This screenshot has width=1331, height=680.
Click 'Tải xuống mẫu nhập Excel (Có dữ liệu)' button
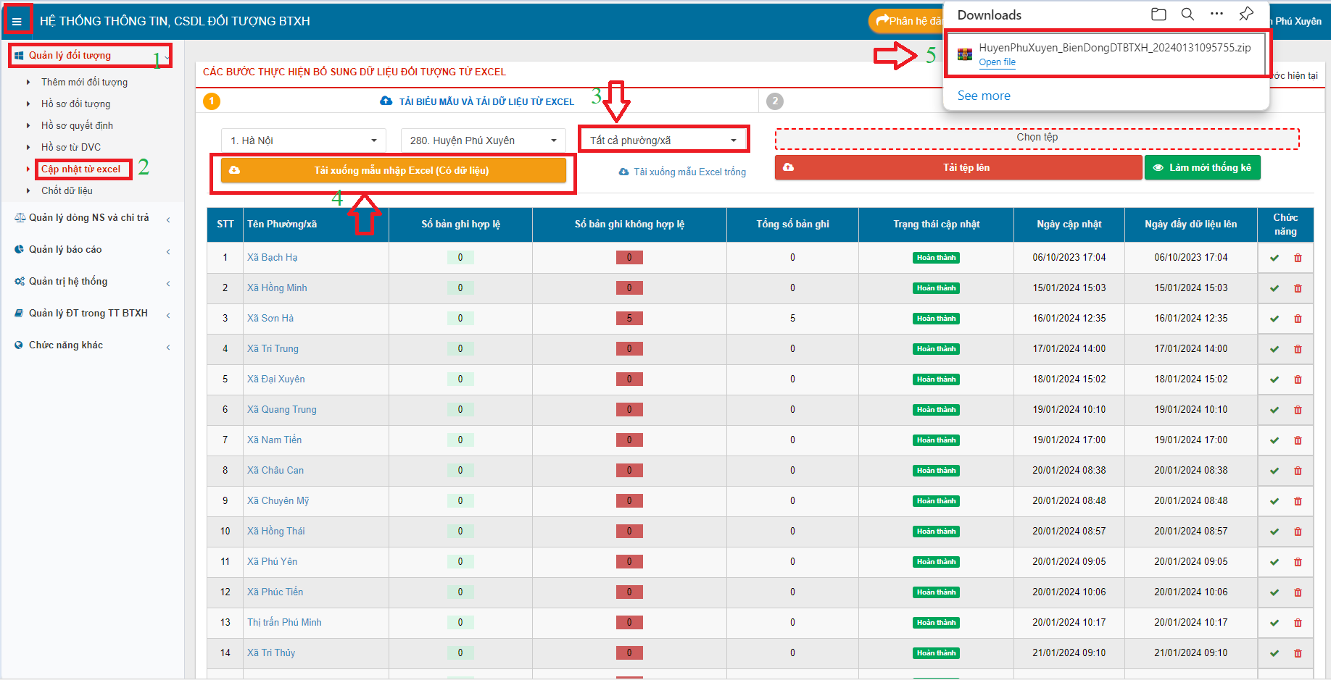coord(394,171)
